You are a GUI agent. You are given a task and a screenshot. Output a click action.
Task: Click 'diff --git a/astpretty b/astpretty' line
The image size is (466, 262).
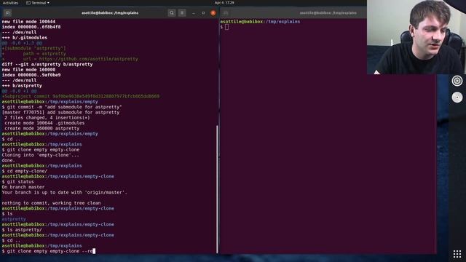(x=47, y=64)
